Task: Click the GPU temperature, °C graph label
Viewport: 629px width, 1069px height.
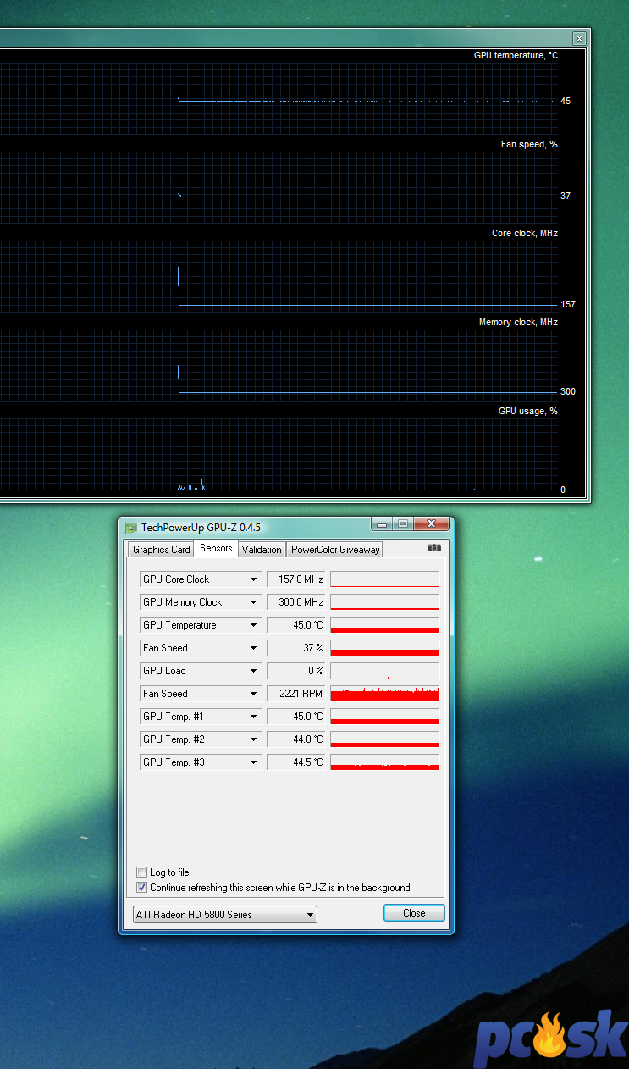Action: tap(516, 56)
